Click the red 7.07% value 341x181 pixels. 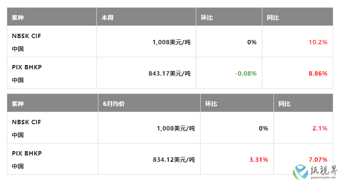[x=318, y=160]
